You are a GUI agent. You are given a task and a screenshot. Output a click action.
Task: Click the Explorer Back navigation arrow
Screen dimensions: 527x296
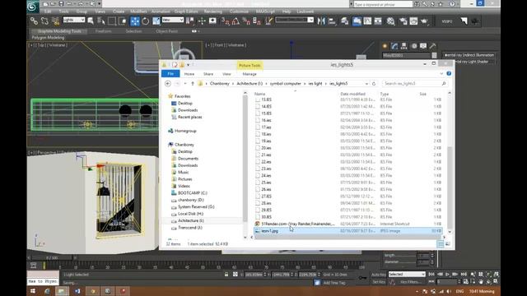(168, 84)
